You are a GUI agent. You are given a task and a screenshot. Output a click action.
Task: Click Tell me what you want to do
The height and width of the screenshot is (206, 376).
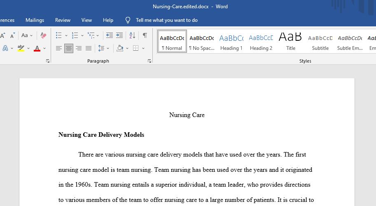pos(167,20)
